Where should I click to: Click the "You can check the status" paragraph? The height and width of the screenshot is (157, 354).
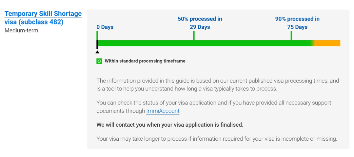pos(214,103)
